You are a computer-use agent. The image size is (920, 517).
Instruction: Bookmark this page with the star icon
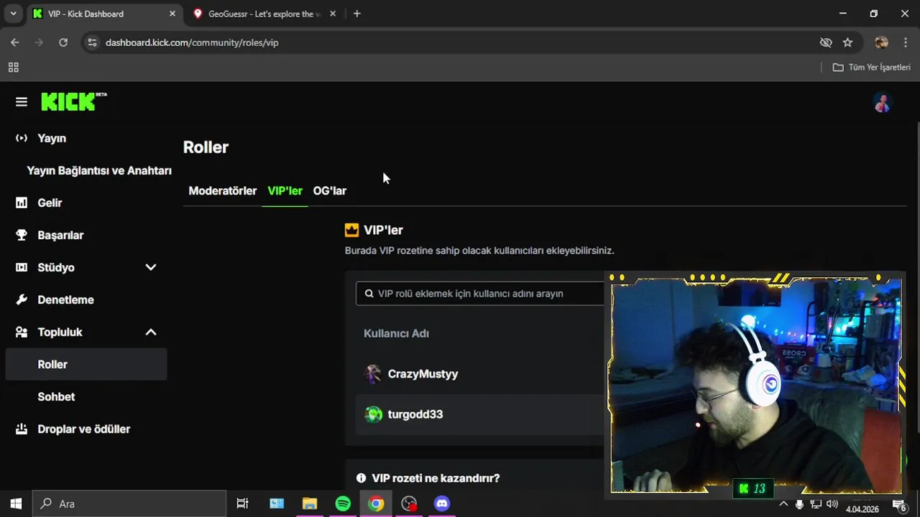tap(847, 42)
